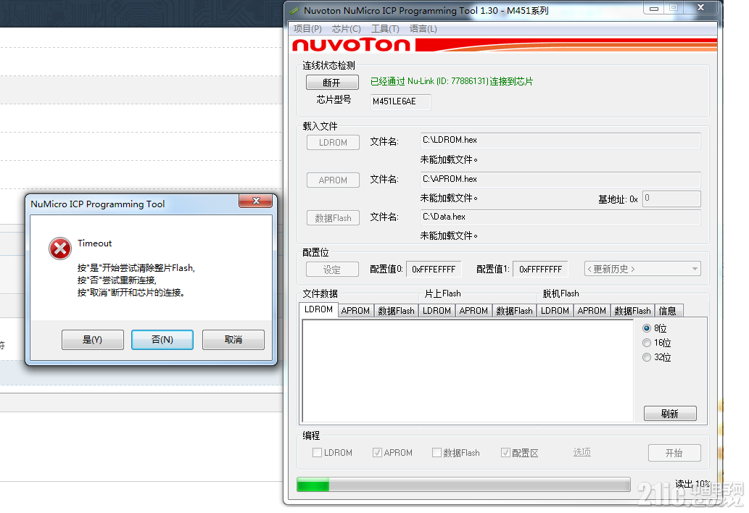Select the 文件数据 数据Flash tab

(x=396, y=311)
